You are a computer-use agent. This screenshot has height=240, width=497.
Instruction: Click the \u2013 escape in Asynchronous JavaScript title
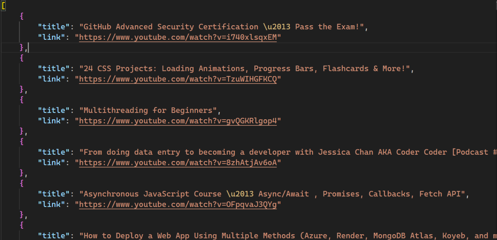[x=240, y=194]
